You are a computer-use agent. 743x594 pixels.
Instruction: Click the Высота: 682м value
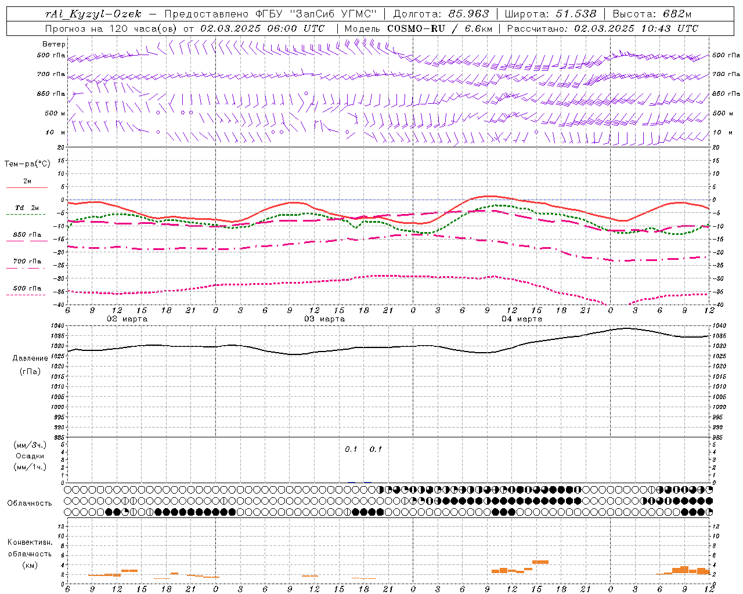pos(652,14)
